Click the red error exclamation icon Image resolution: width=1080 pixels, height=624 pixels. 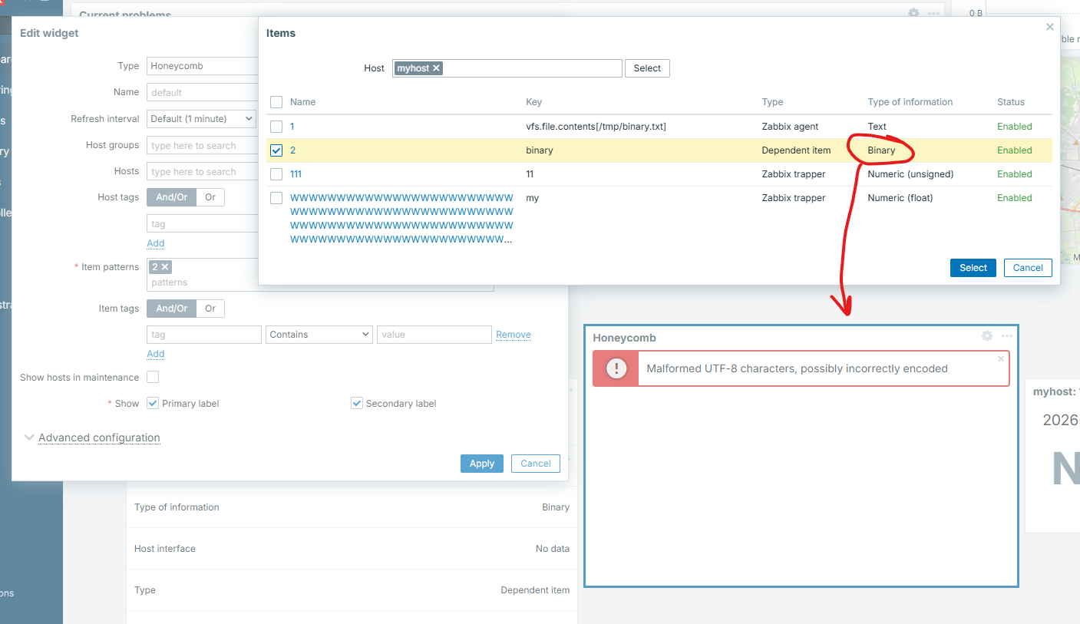point(616,368)
